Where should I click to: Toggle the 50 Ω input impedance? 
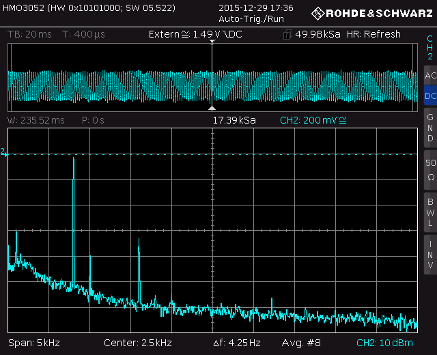(429, 169)
